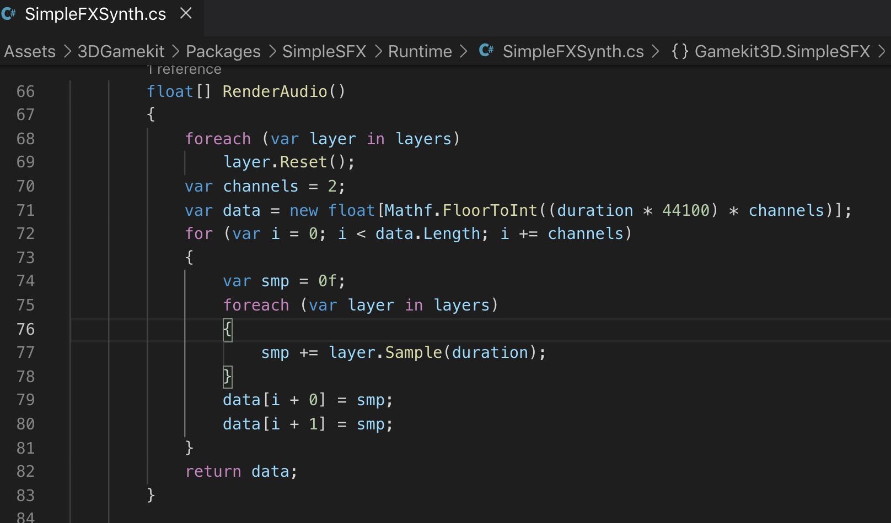Click the highlighted opening brace on line 76
Screen dimensions: 891x523
pyautogui.click(x=227, y=329)
